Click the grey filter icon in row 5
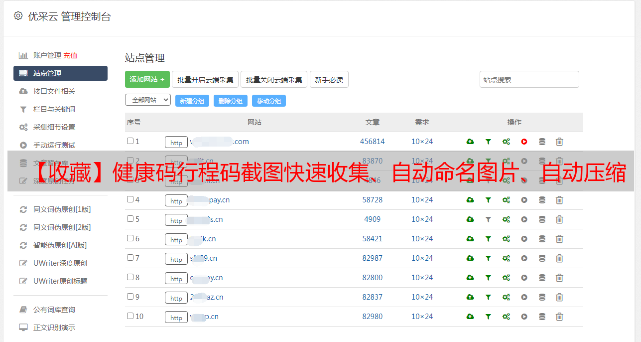This screenshot has height=342, width=641. pyautogui.click(x=488, y=219)
